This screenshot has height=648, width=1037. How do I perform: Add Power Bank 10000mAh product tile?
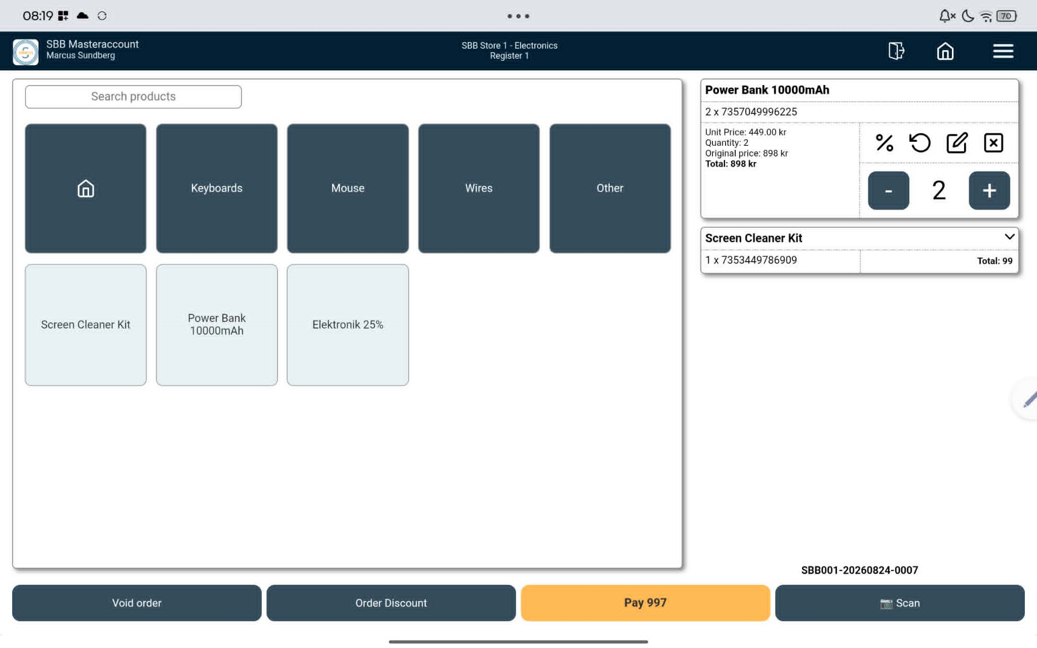pos(217,325)
